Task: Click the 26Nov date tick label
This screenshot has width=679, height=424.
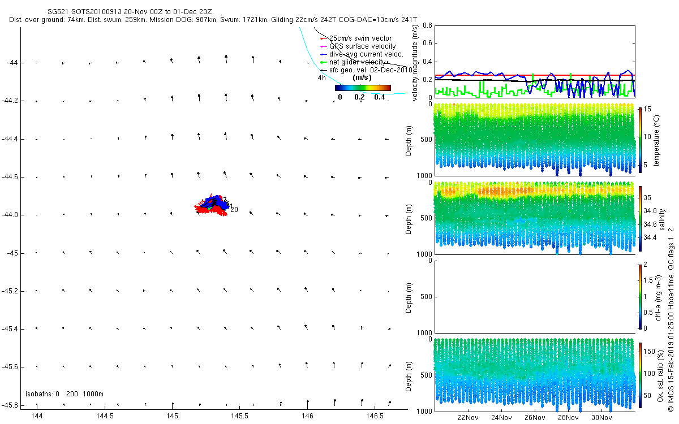Action: (x=534, y=418)
